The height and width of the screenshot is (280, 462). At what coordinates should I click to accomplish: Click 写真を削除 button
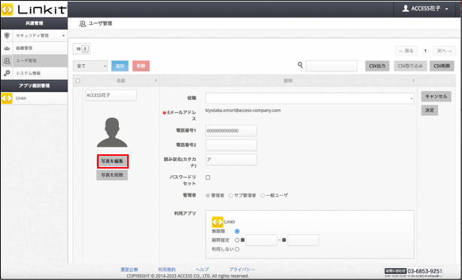(112, 175)
